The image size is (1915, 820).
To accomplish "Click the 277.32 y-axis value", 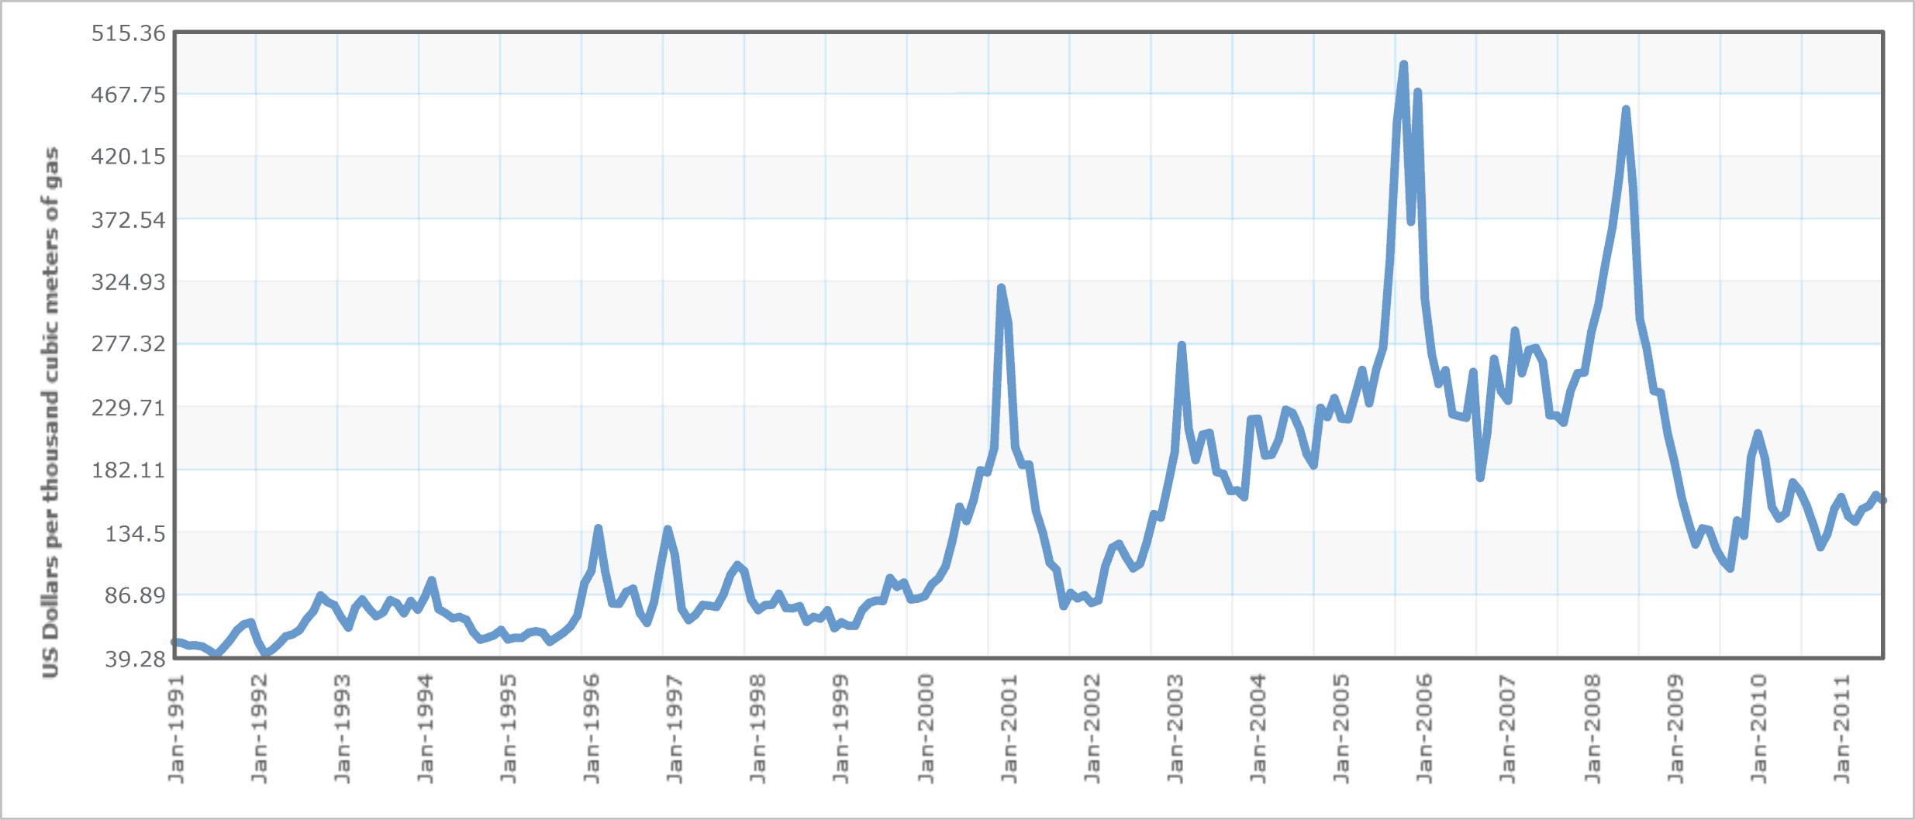I will [129, 343].
